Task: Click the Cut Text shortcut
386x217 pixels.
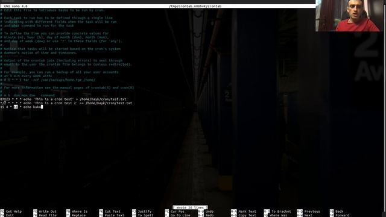Action: click(x=110, y=212)
